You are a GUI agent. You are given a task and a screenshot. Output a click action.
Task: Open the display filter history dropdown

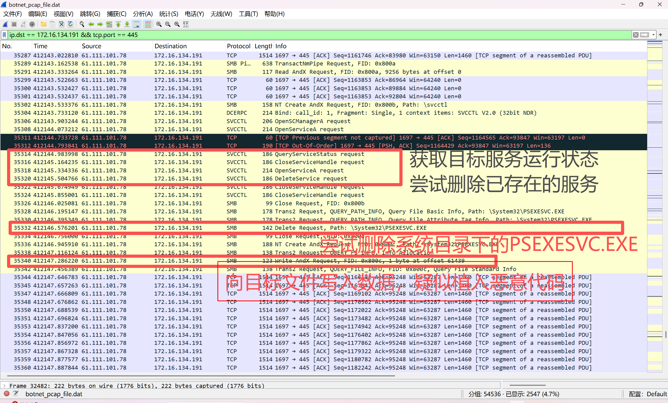click(653, 35)
